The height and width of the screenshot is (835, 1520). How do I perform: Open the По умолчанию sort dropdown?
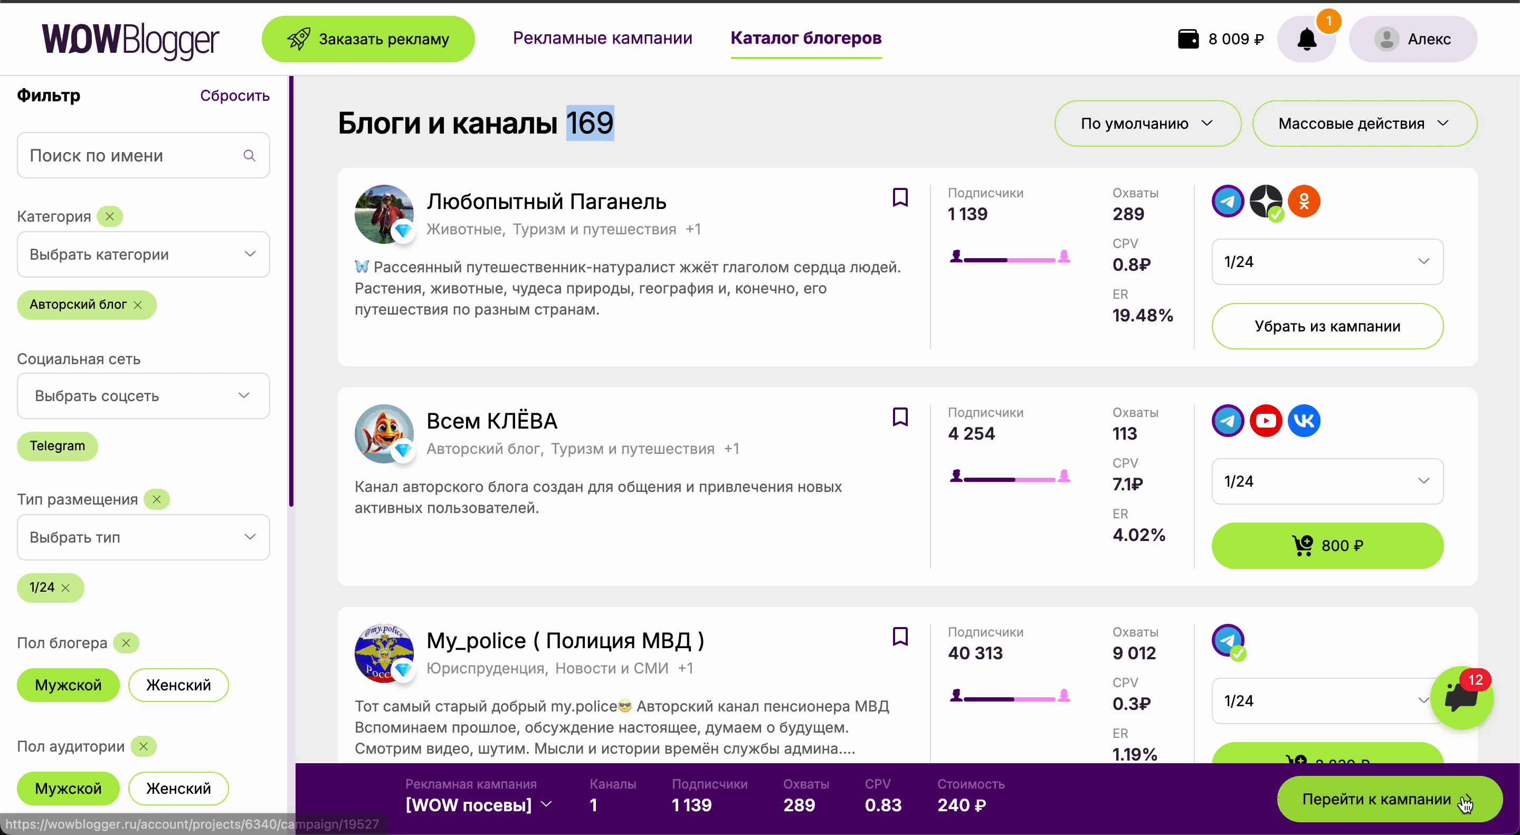pos(1147,124)
